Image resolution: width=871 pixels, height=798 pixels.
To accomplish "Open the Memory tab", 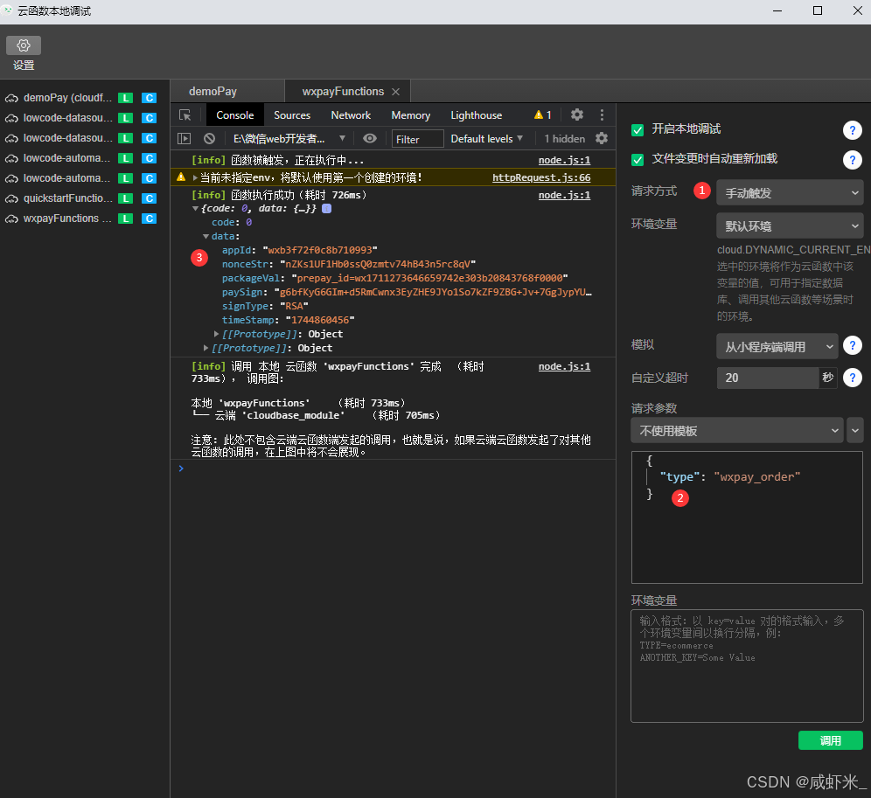I will 410,115.
